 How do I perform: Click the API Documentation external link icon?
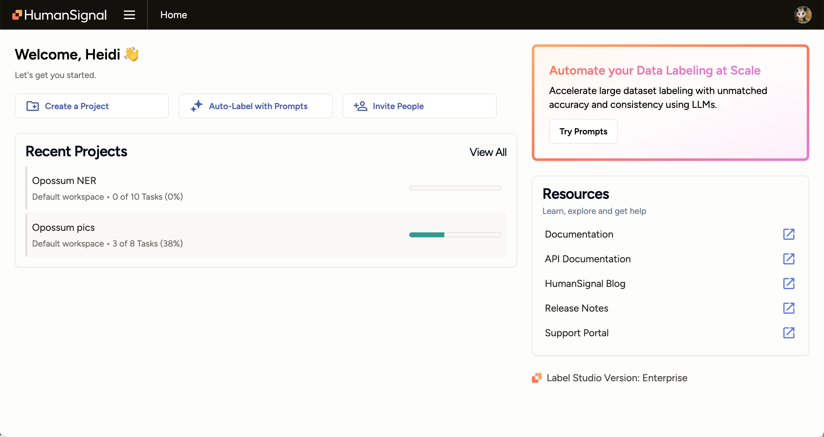tap(789, 259)
